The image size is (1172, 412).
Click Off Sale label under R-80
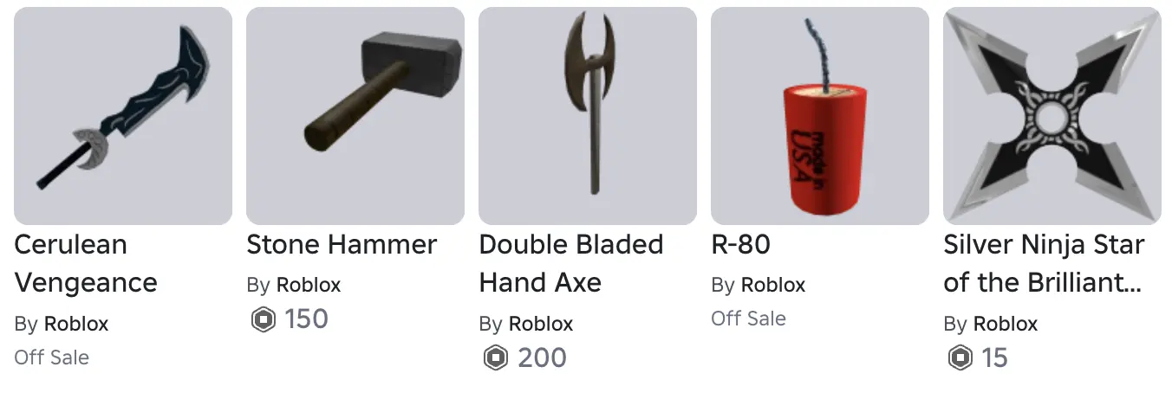(748, 319)
